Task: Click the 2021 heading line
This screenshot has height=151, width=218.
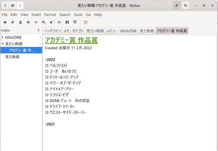Action: [50, 124]
